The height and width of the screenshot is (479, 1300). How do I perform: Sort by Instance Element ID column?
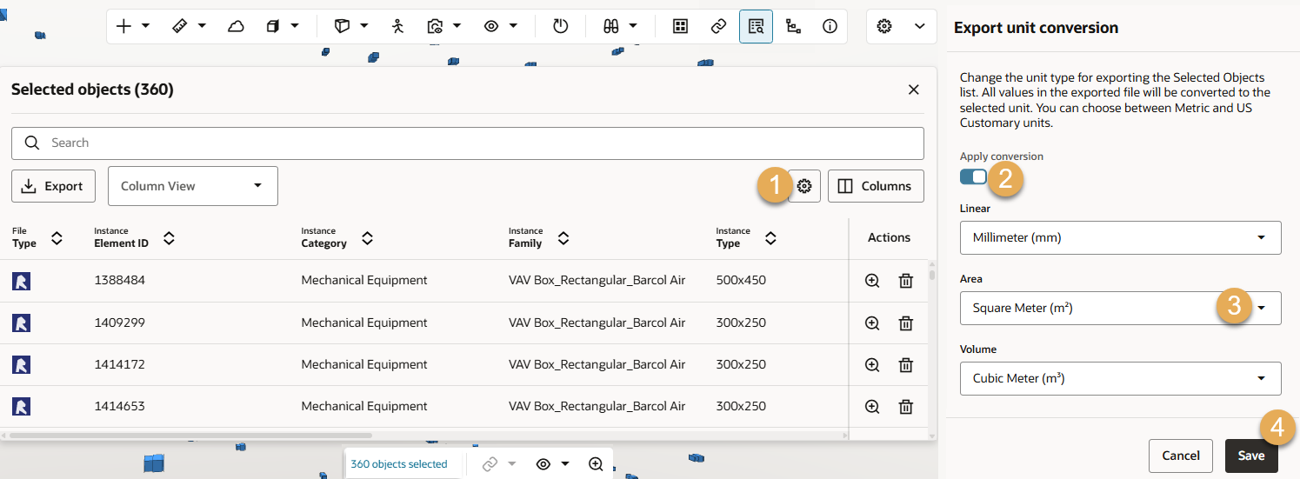(x=169, y=238)
